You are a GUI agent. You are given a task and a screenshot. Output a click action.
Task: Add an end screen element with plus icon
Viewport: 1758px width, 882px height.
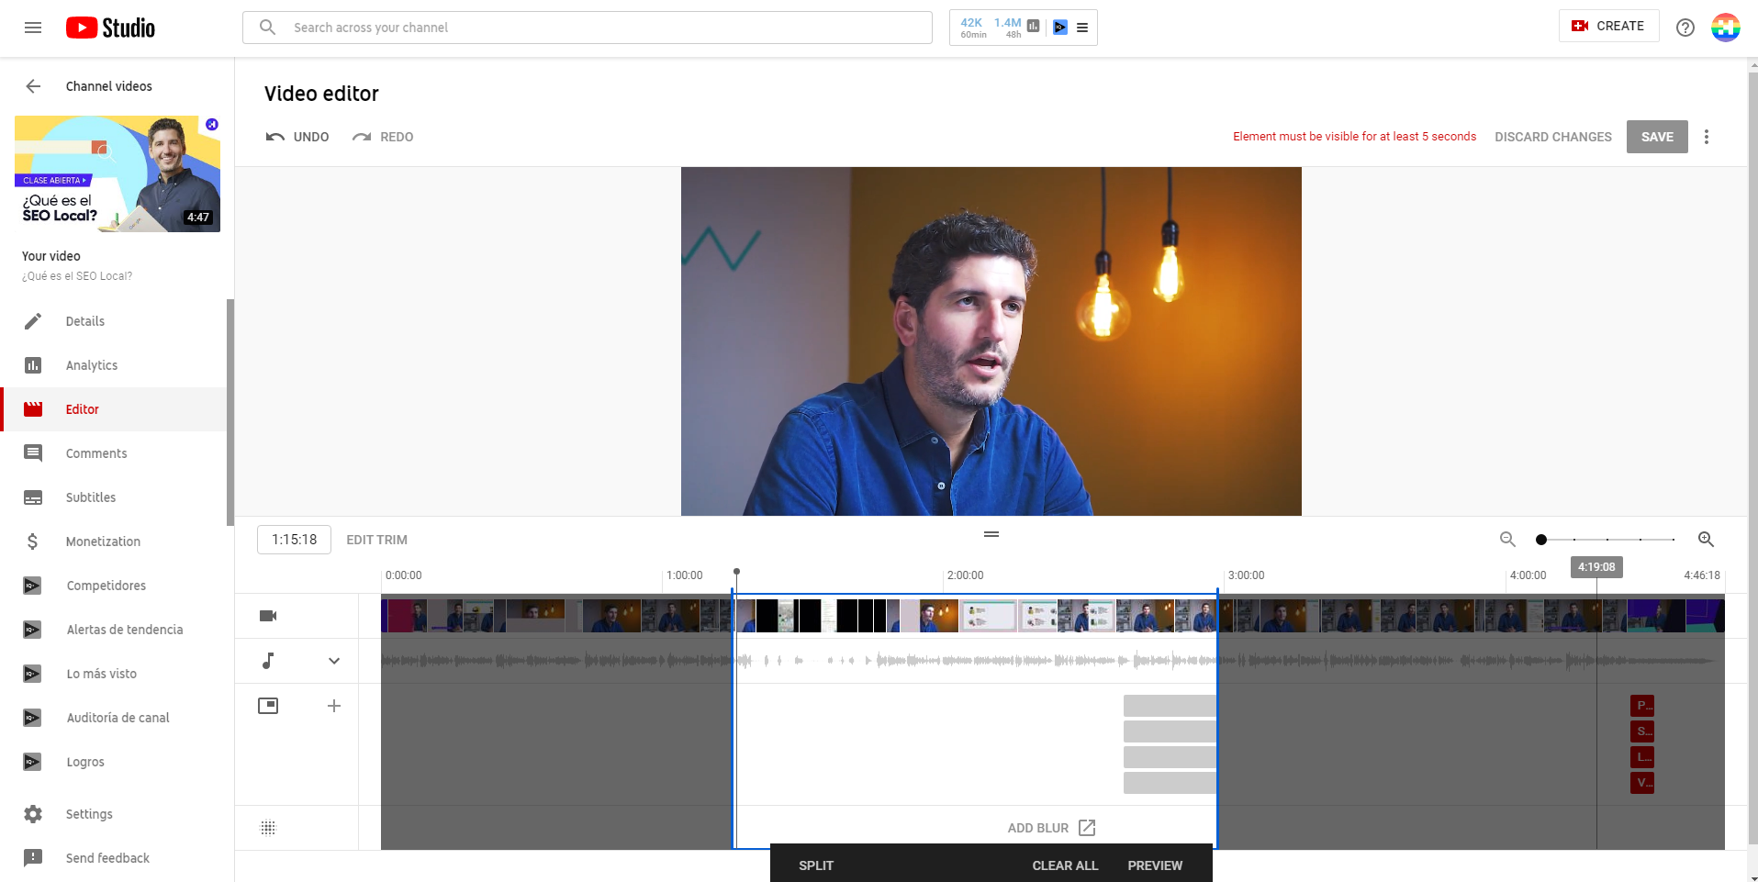pos(334,706)
